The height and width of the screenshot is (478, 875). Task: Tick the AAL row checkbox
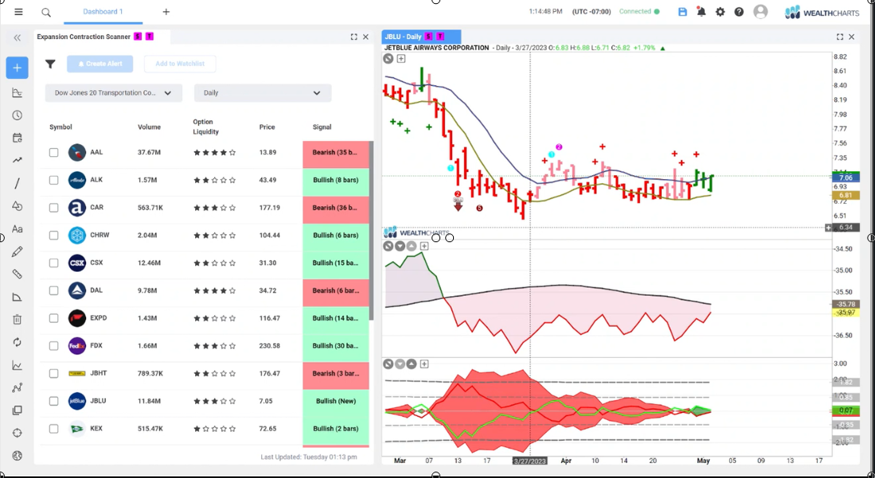[x=53, y=152]
